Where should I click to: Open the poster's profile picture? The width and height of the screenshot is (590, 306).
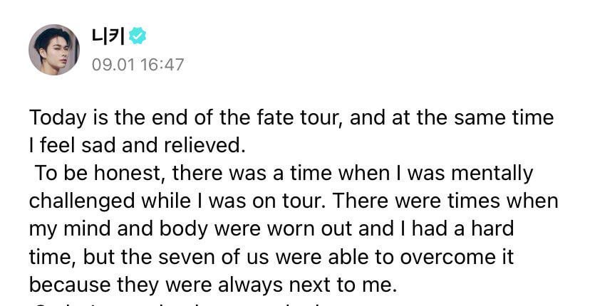coord(54,50)
